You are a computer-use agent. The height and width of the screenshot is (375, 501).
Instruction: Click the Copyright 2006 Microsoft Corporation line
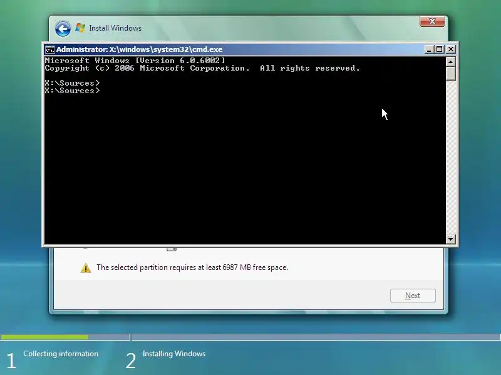click(x=202, y=68)
